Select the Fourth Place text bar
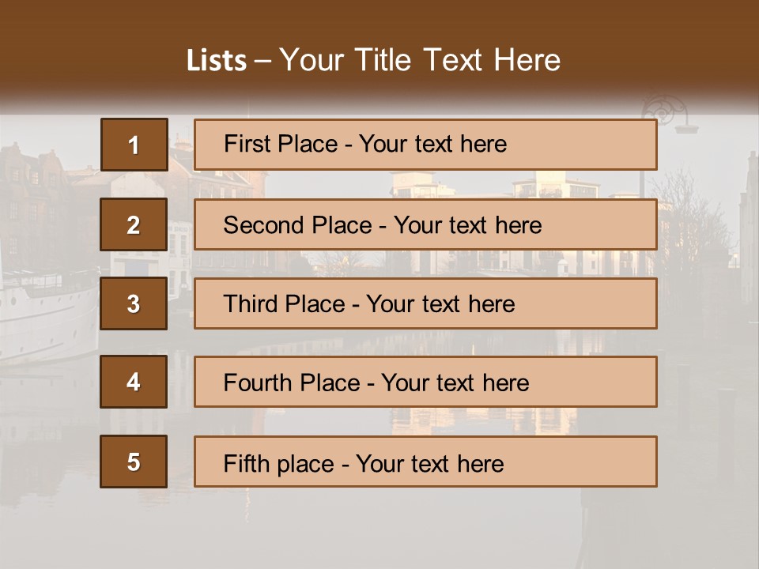 pyautogui.click(x=425, y=382)
